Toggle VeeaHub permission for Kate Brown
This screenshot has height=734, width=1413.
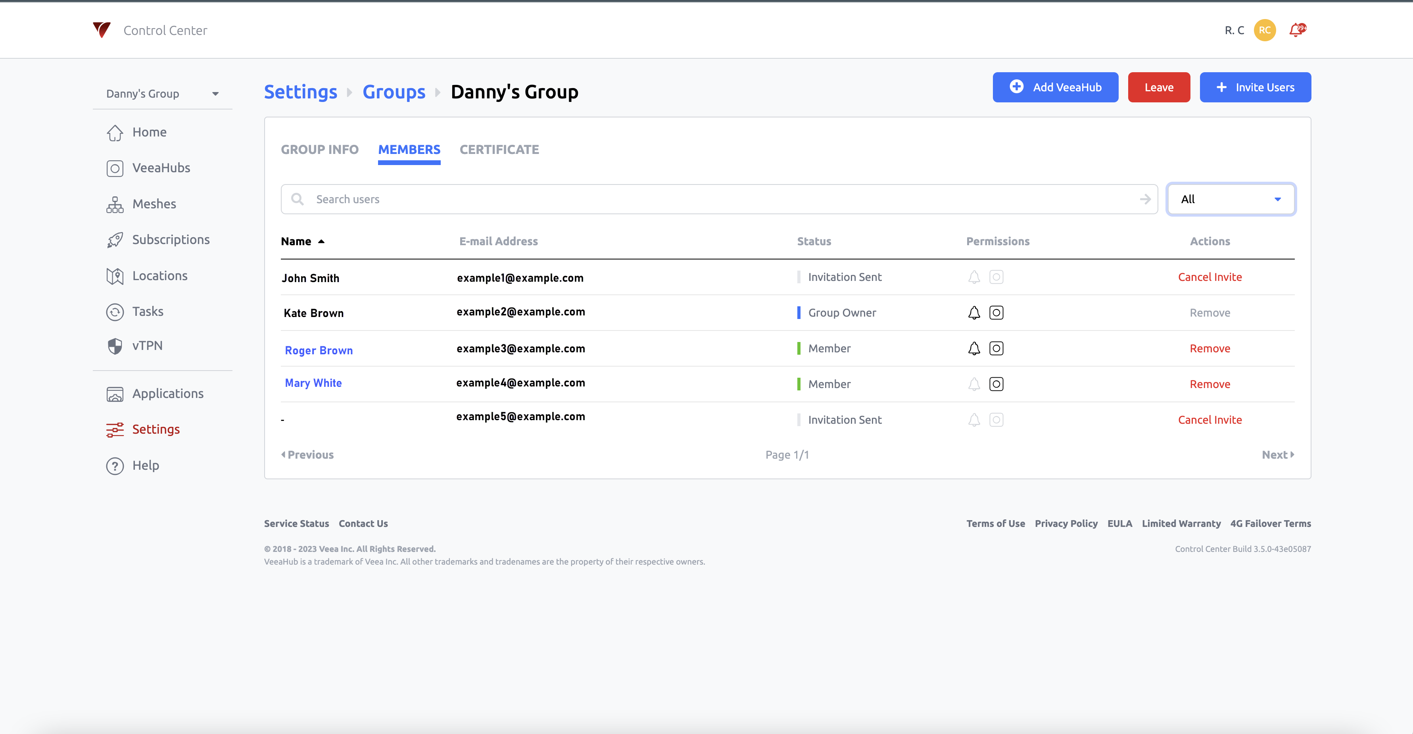(x=996, y=313)
